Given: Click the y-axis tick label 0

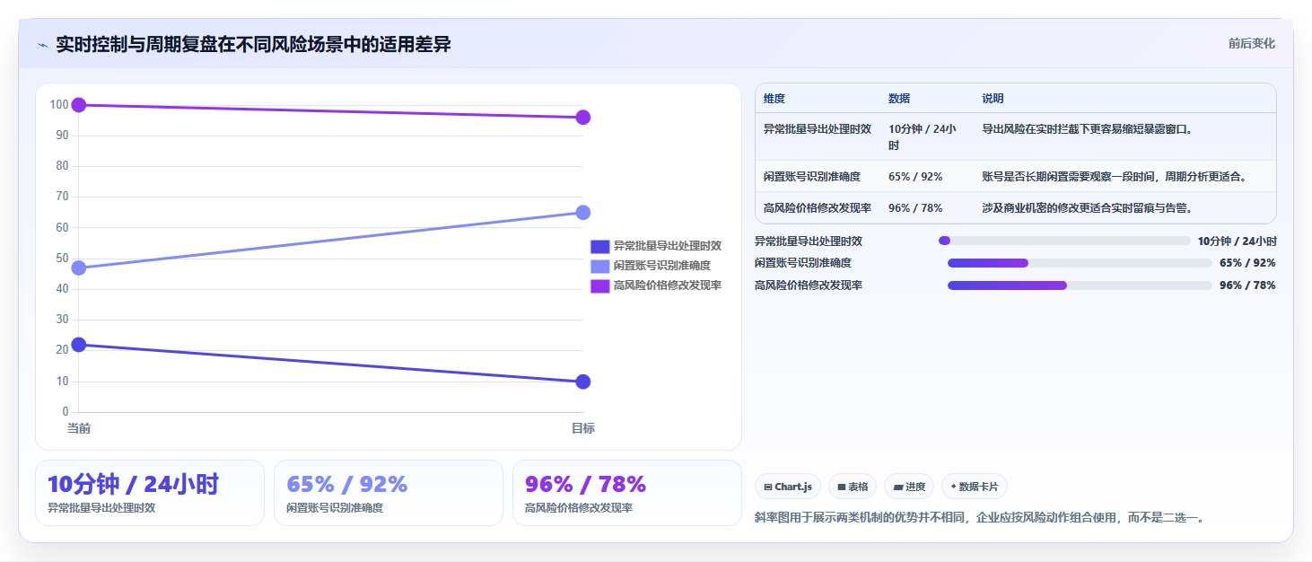Looking at the screenshot, I should coord(66,412).
